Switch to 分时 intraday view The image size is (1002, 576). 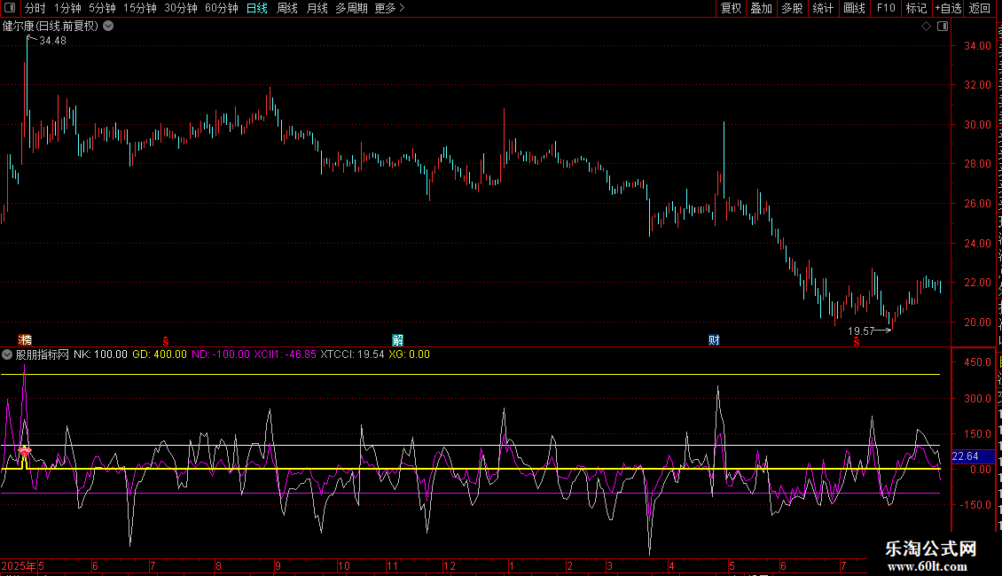[x=35, y=8]
